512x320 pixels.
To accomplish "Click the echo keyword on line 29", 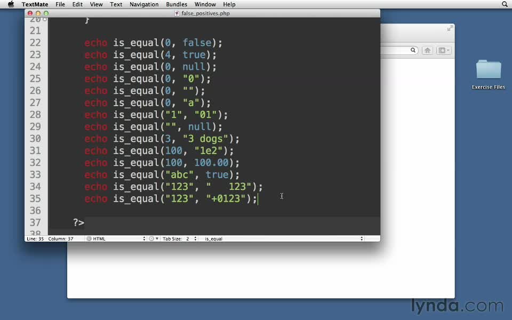I will tap(95, 127).
